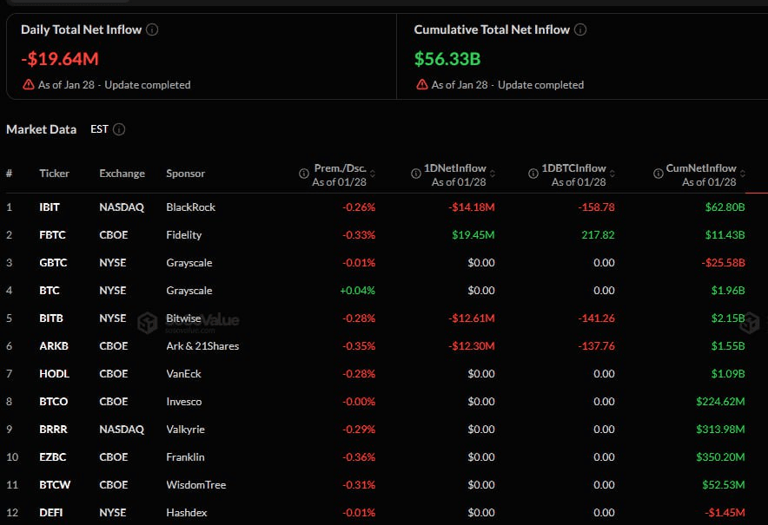Image resolution: width=768 pixels, height=525 pixels.
Task: Click the ARKB ticker link
Action: 53,345
